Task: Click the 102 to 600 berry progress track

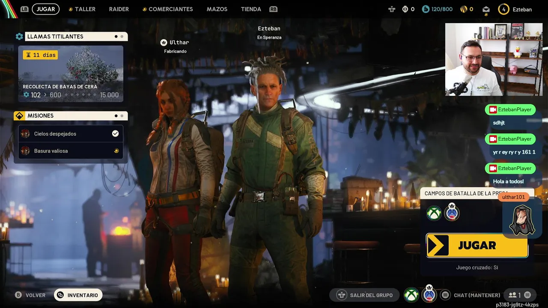Action: [x=71, y=95]
